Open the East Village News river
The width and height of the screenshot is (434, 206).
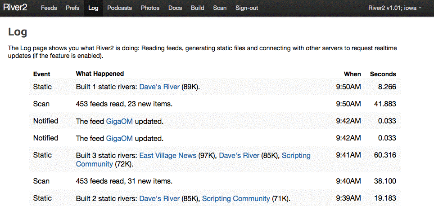[x=167, y=155]
